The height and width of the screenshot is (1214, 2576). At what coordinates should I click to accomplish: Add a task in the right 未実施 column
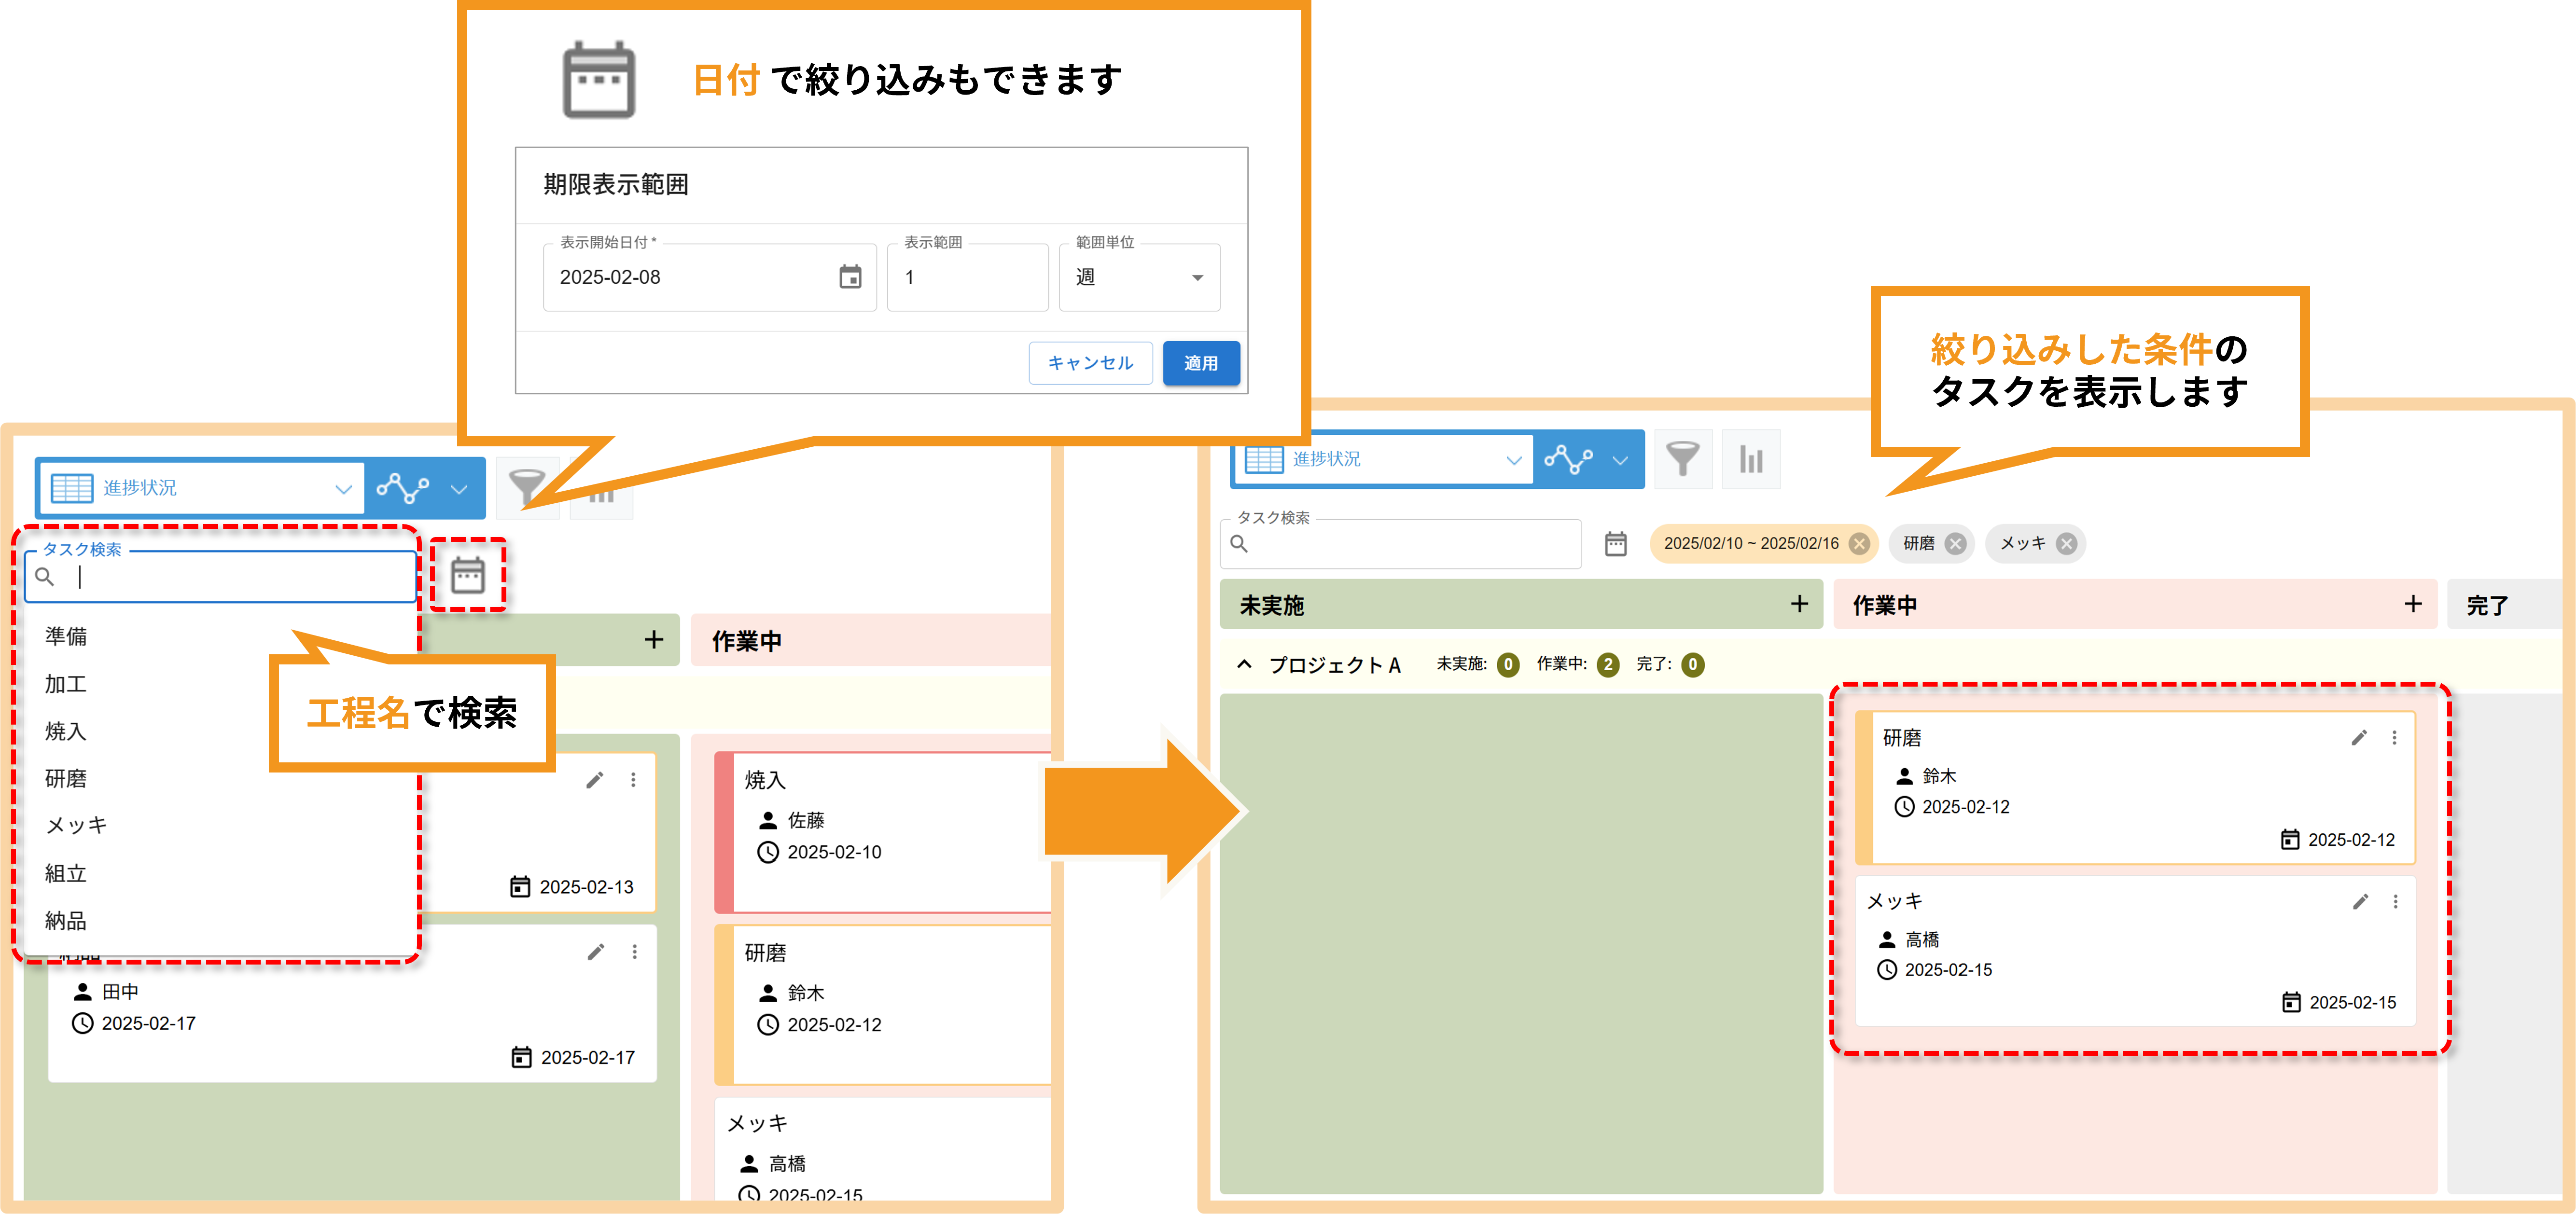coord(1799,604)
